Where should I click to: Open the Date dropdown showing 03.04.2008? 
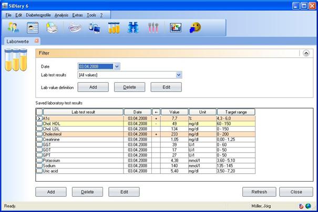click(x=117, y=66)
